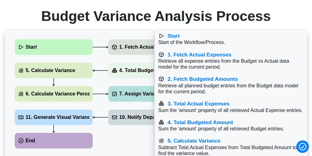Screen dimensions: 312x156
Task: Click the stacked cubes icon on the Total Budget node
Action: [115, 71]
